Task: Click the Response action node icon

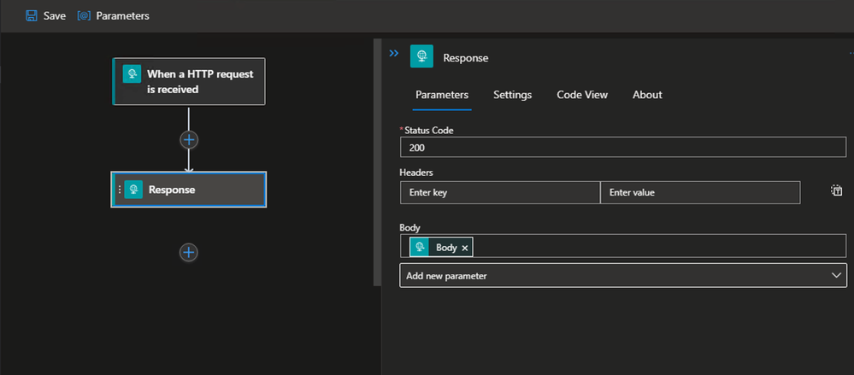Action: [x=133, y=190]
